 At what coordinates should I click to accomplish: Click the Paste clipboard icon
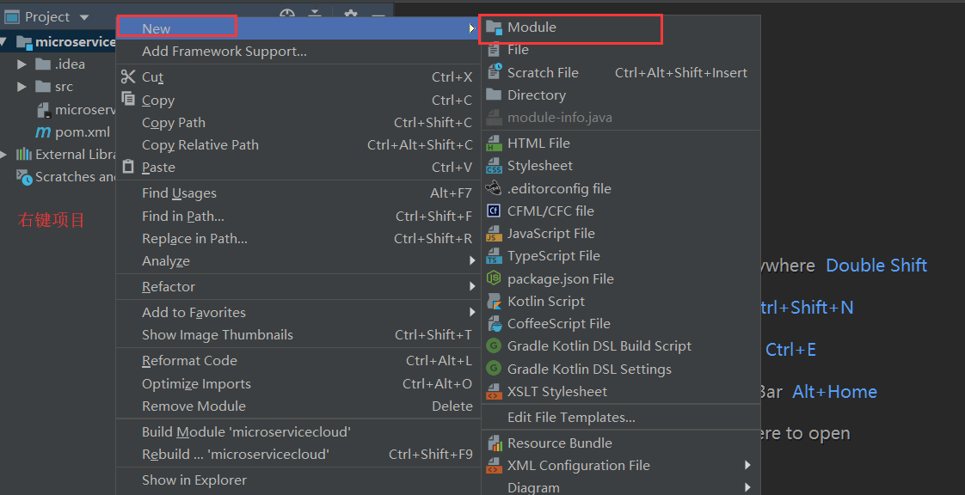click(128, 167)
